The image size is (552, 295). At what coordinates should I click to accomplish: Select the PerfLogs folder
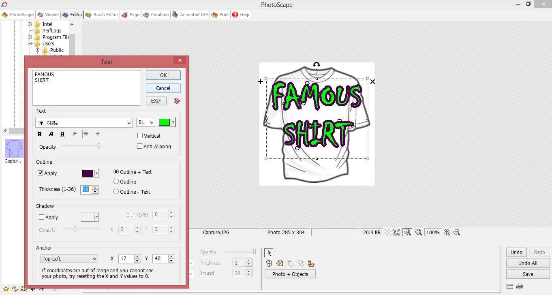pyautogui.click(x=52, y=31)
